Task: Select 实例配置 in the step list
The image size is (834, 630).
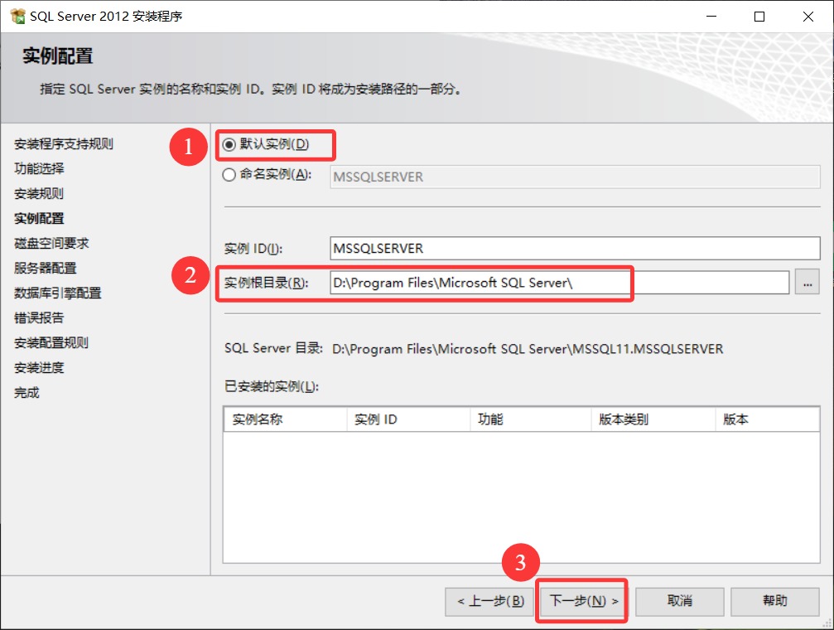Action: (x=39, y=218)
